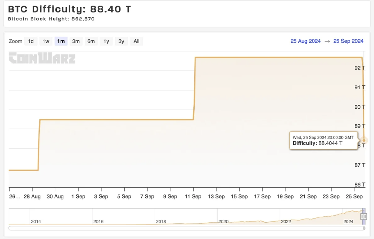The width and height of the screenshot is (374, 239).
Task: Click the tooltip 'Difficulty: 88.4044 T' value
Action: pyautogui.click(x=318, y=143)
